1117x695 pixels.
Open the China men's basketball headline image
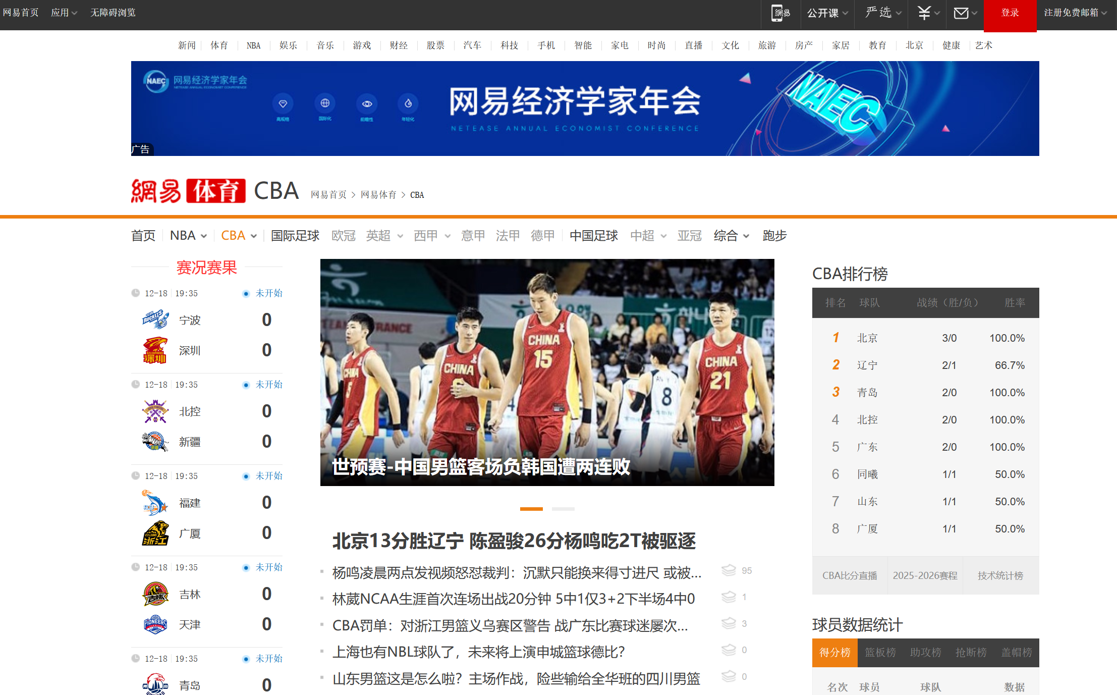pyautogui.click(x=547, y=372)
